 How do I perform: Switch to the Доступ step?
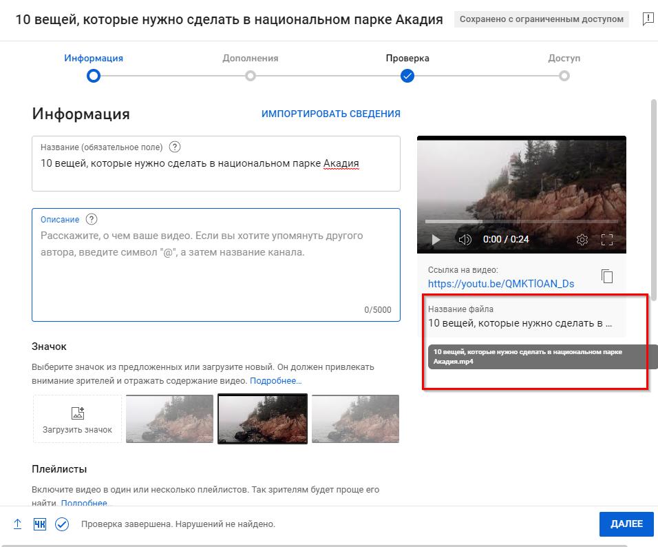pyautogui.click(x=564, y=76)
